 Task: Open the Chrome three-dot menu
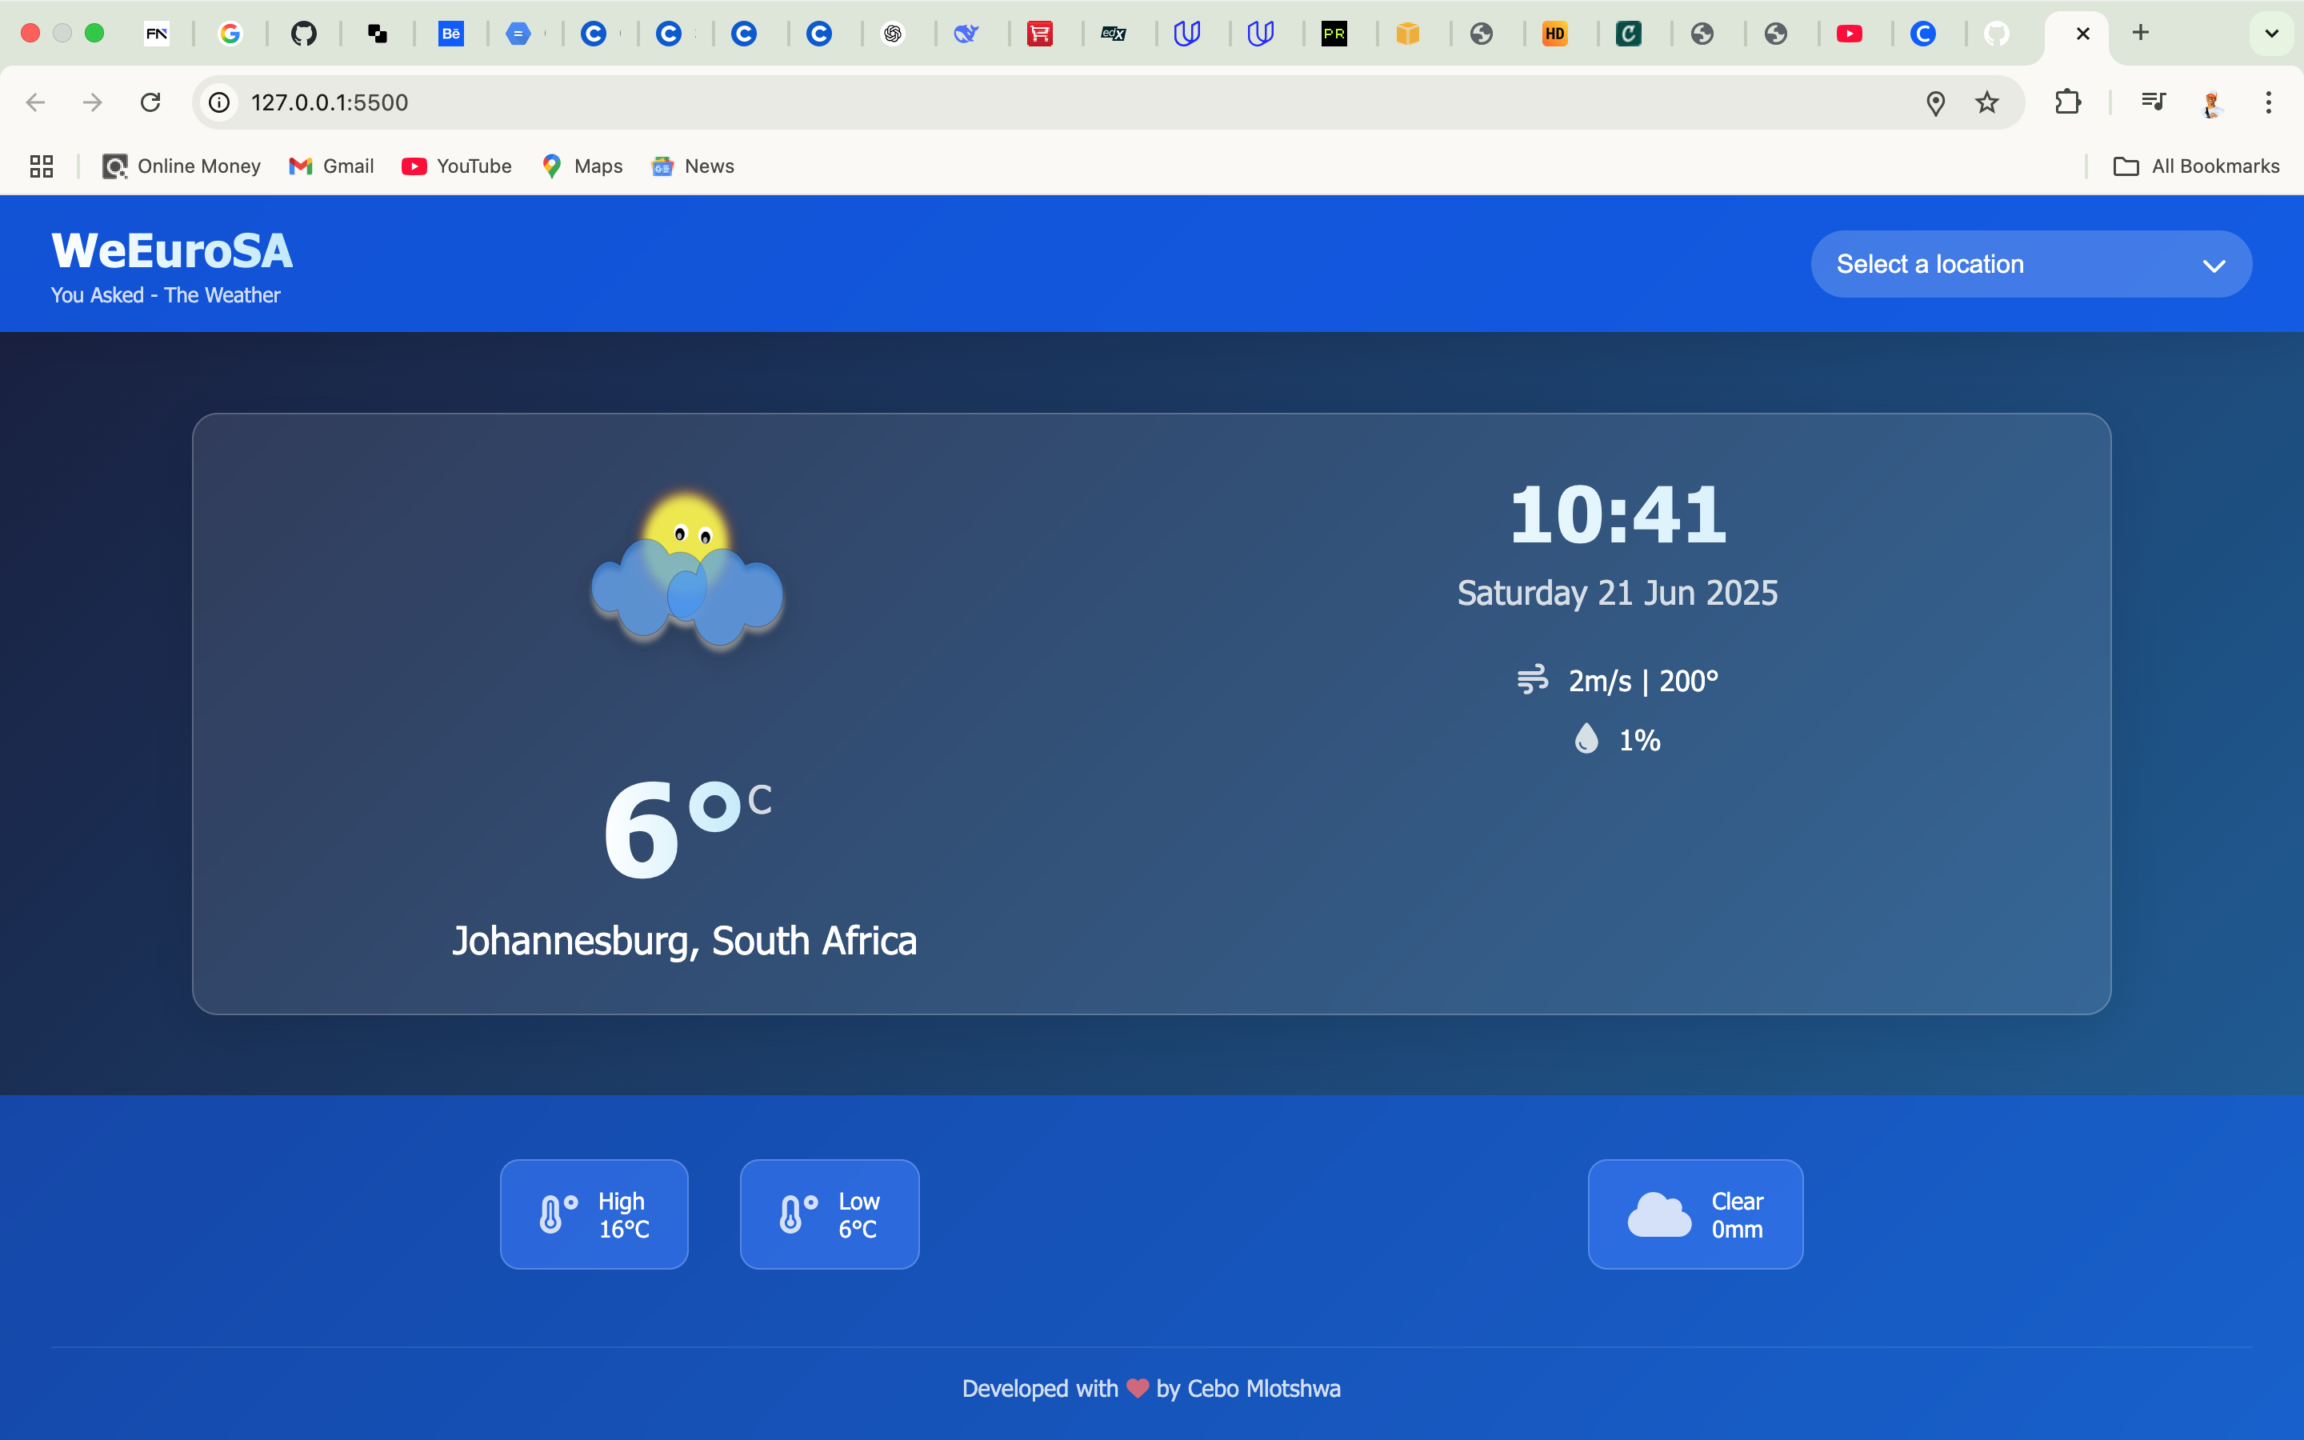click(2270, 102)
